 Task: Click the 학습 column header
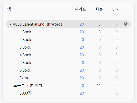click(99, 9)
